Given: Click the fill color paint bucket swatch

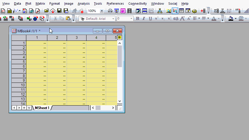Looking at the screenshot, I should (231, 19).
